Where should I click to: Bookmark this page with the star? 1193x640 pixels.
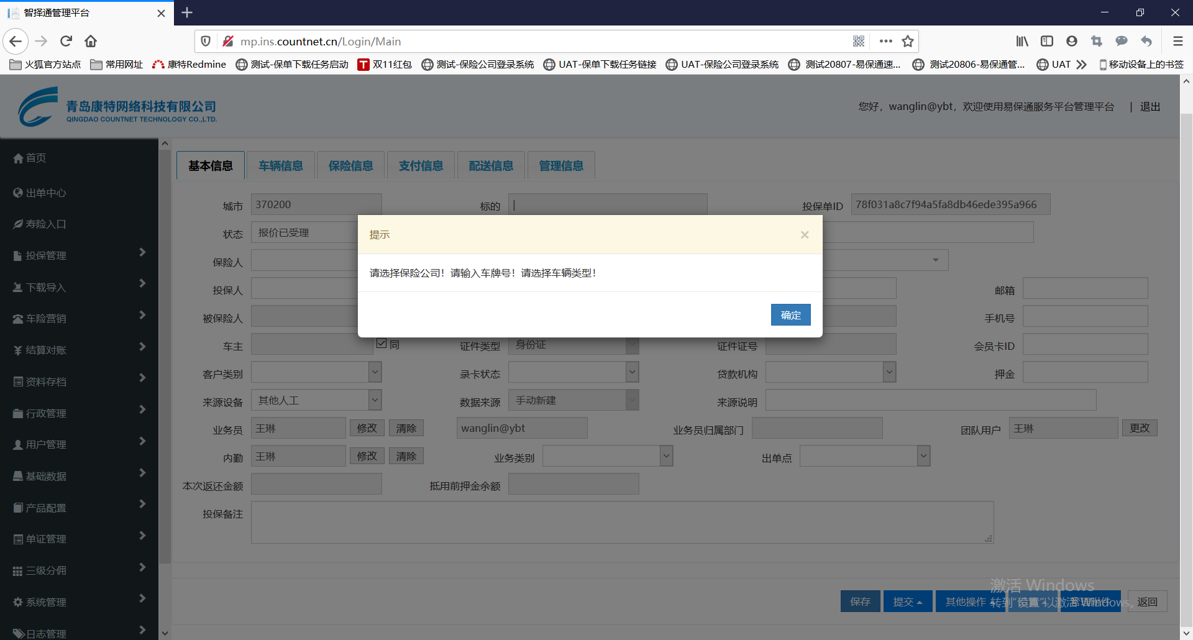(908, 42)
